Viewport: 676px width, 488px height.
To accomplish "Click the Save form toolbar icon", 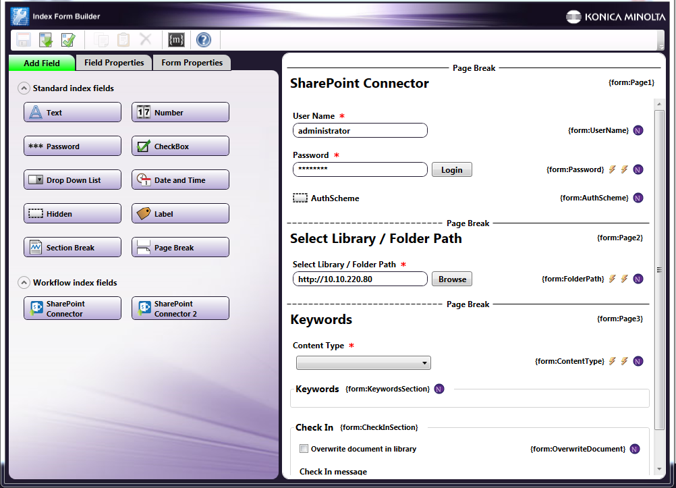I will pos(24,40).
